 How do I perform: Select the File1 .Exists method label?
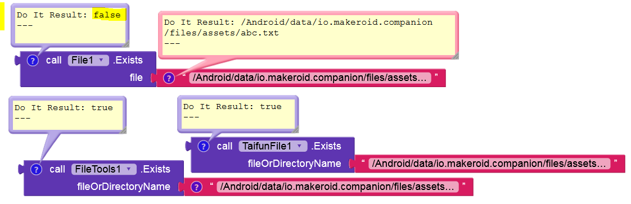(128, 60)
